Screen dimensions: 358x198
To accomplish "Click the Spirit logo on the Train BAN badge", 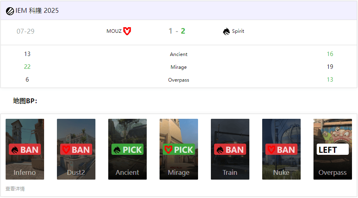I will coord(220,150).
